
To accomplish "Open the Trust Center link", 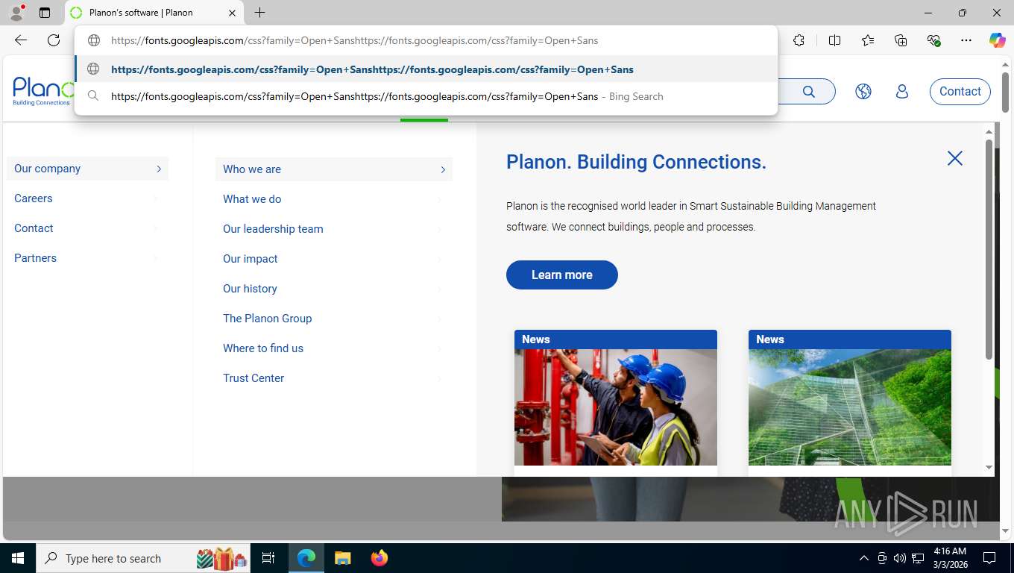I will click(x=253, y=378).
